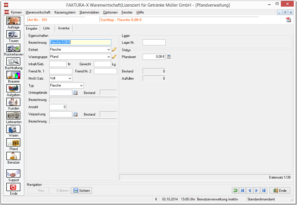This screenshot has width=297, height=205.
Task: Expand the Einheit dropdown
Action: [x=109, y=49]
